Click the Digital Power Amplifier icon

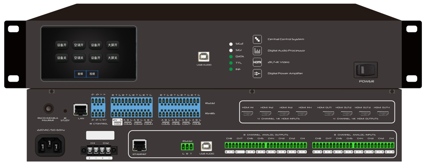pyautogui.click(x=257, y=73)
